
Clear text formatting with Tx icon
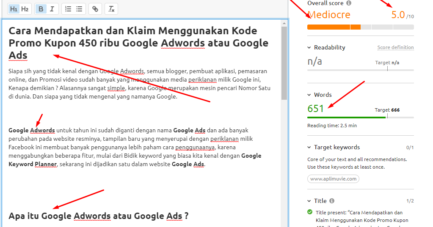tap(111, 9)
